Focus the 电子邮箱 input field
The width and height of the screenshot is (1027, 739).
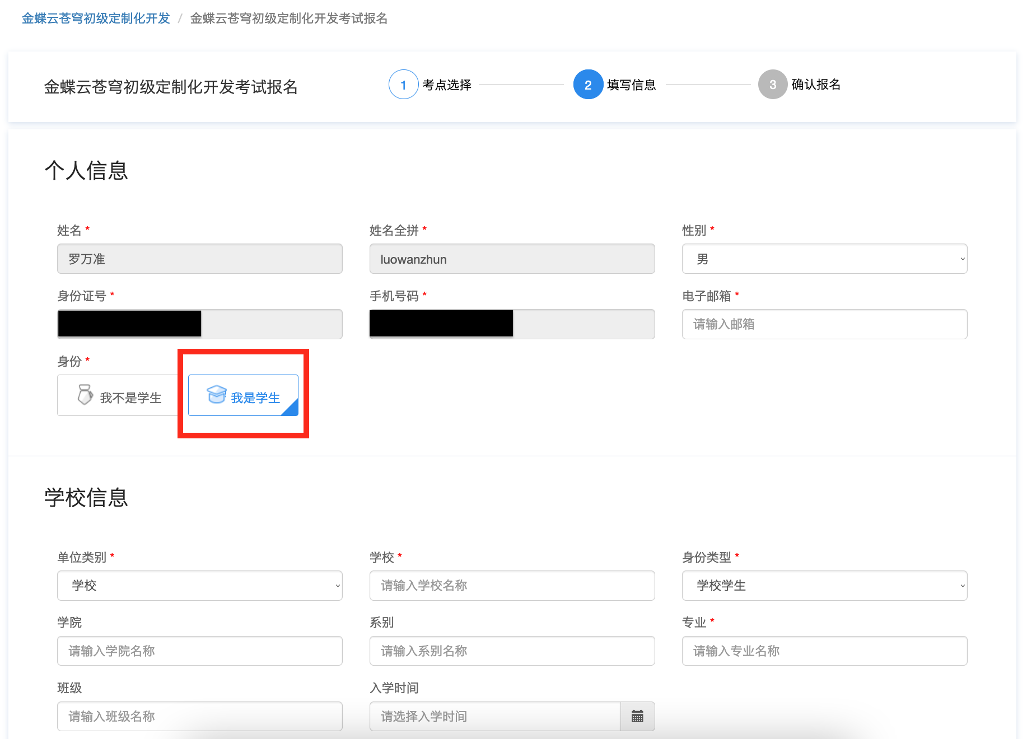tap(824, 324)
